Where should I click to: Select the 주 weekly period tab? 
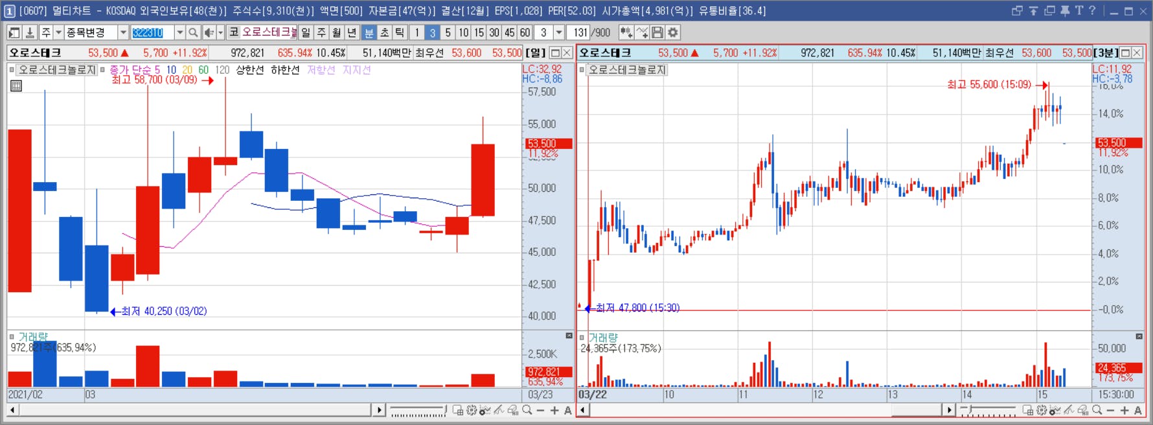pyautogui.click(x=321, y=32)
